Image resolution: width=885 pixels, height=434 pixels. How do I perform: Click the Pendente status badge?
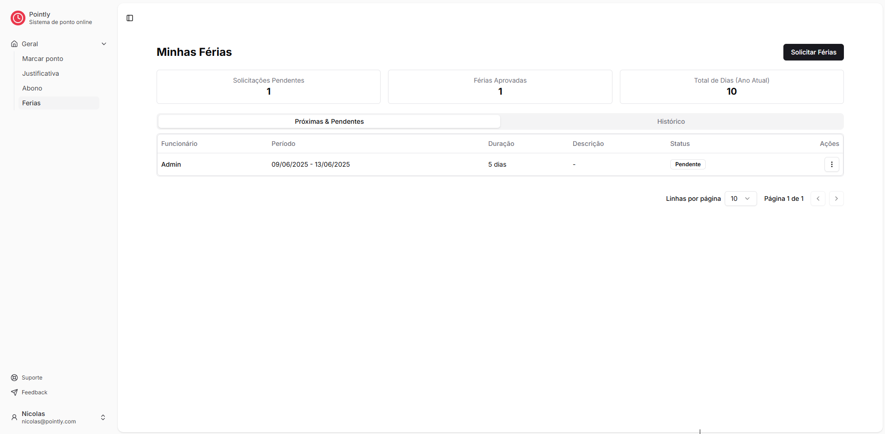coord(687,164)
